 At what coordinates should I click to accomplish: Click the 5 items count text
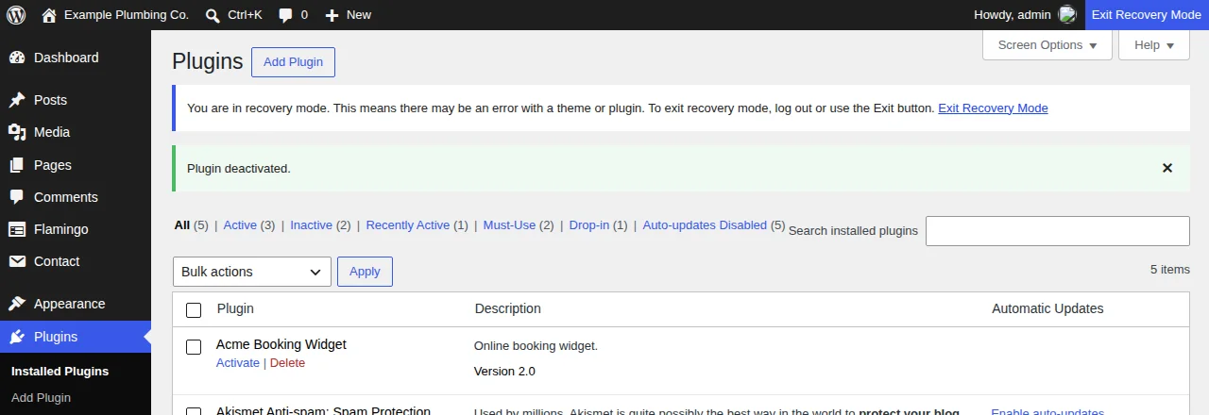click(1170, 270)
